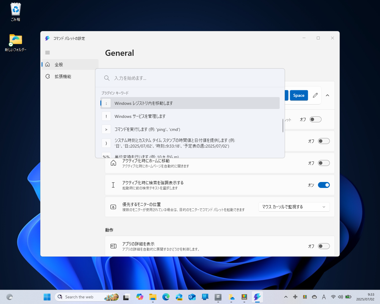Open the network Wi-Fi tray icon
Viewport: 380px width, 304px height.
[x=333, y=297]
